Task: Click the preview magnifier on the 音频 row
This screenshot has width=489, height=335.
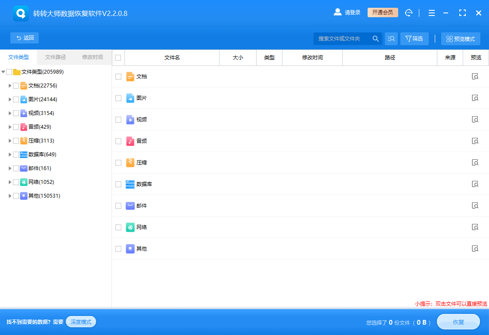Action: tap(475, 141)
